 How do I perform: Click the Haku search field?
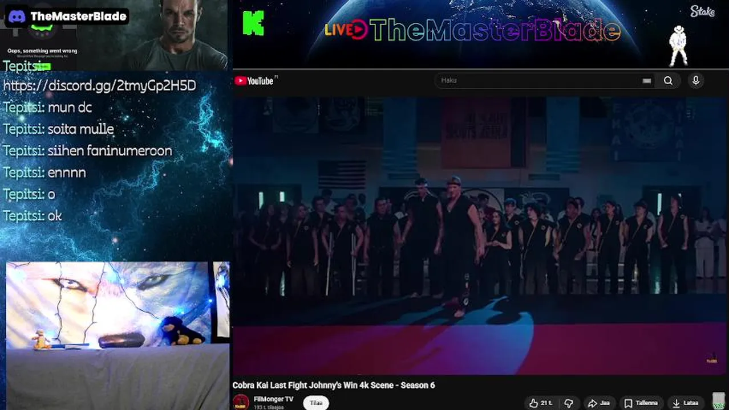(539, 80)
